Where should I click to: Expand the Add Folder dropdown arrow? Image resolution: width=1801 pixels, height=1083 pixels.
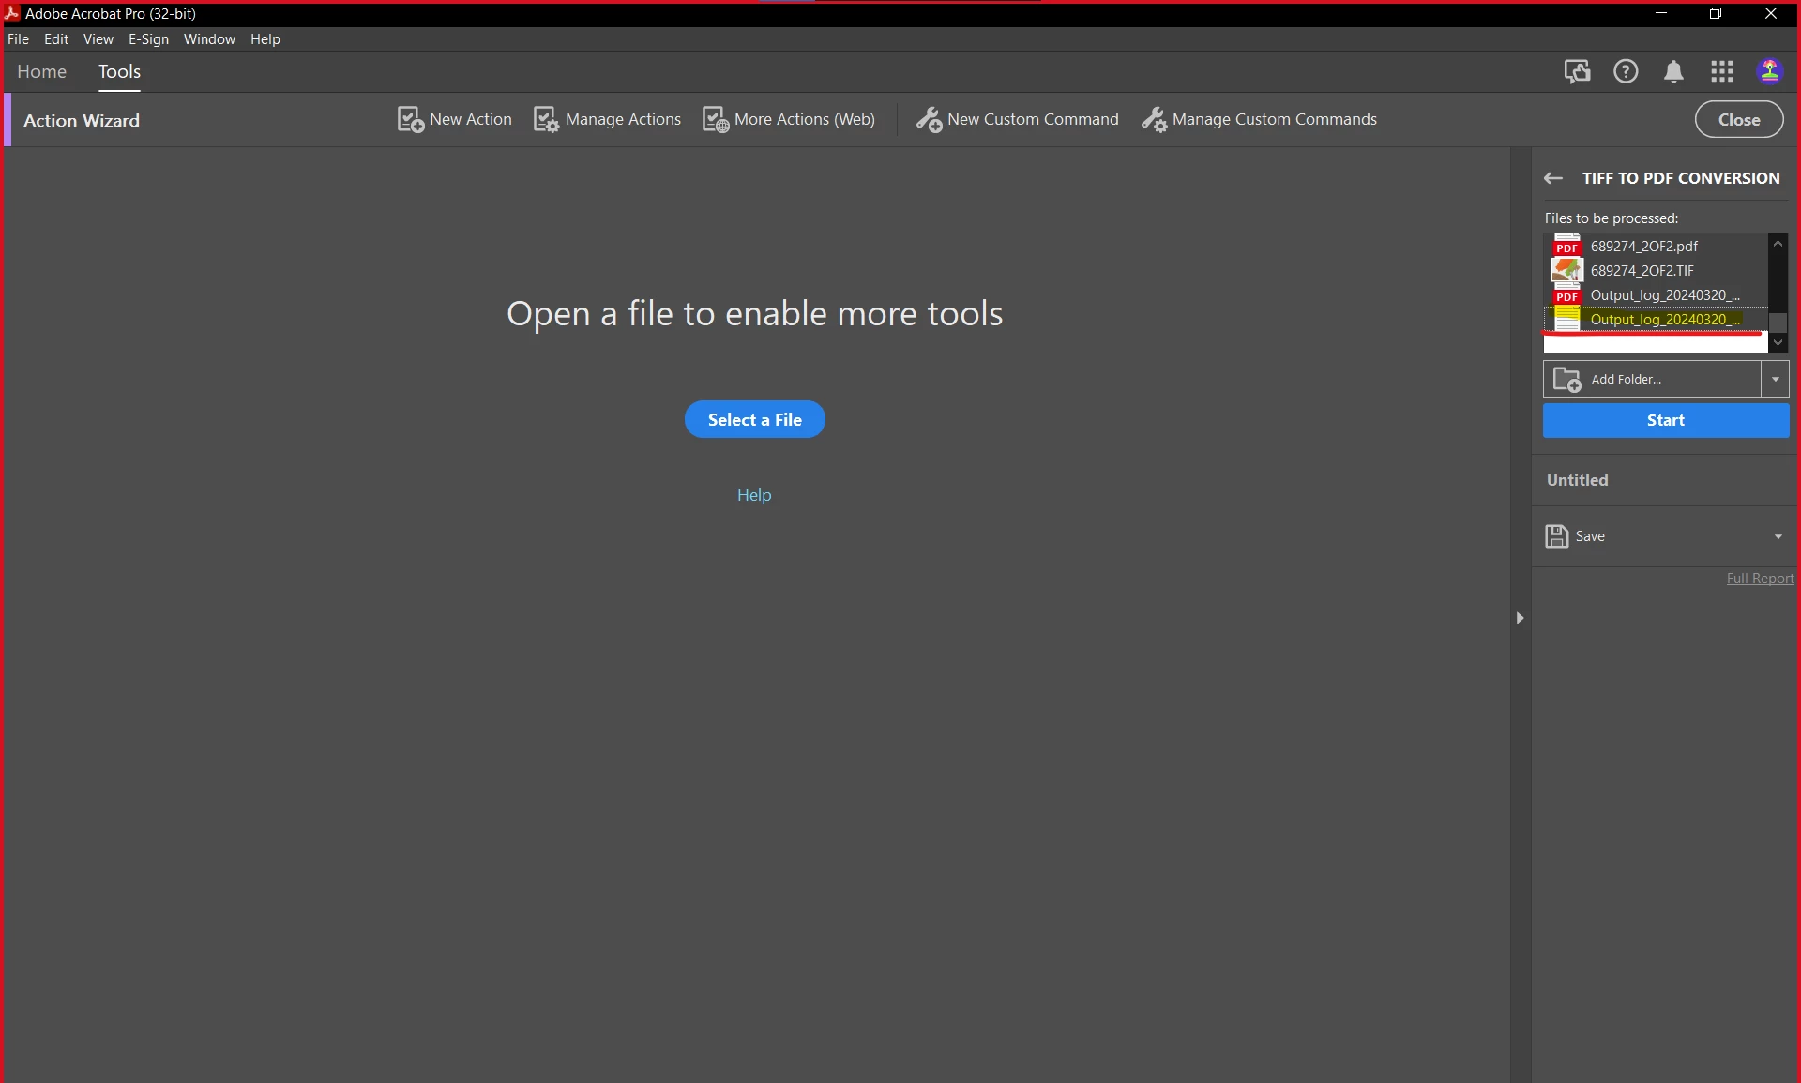tap(1775, 380)
